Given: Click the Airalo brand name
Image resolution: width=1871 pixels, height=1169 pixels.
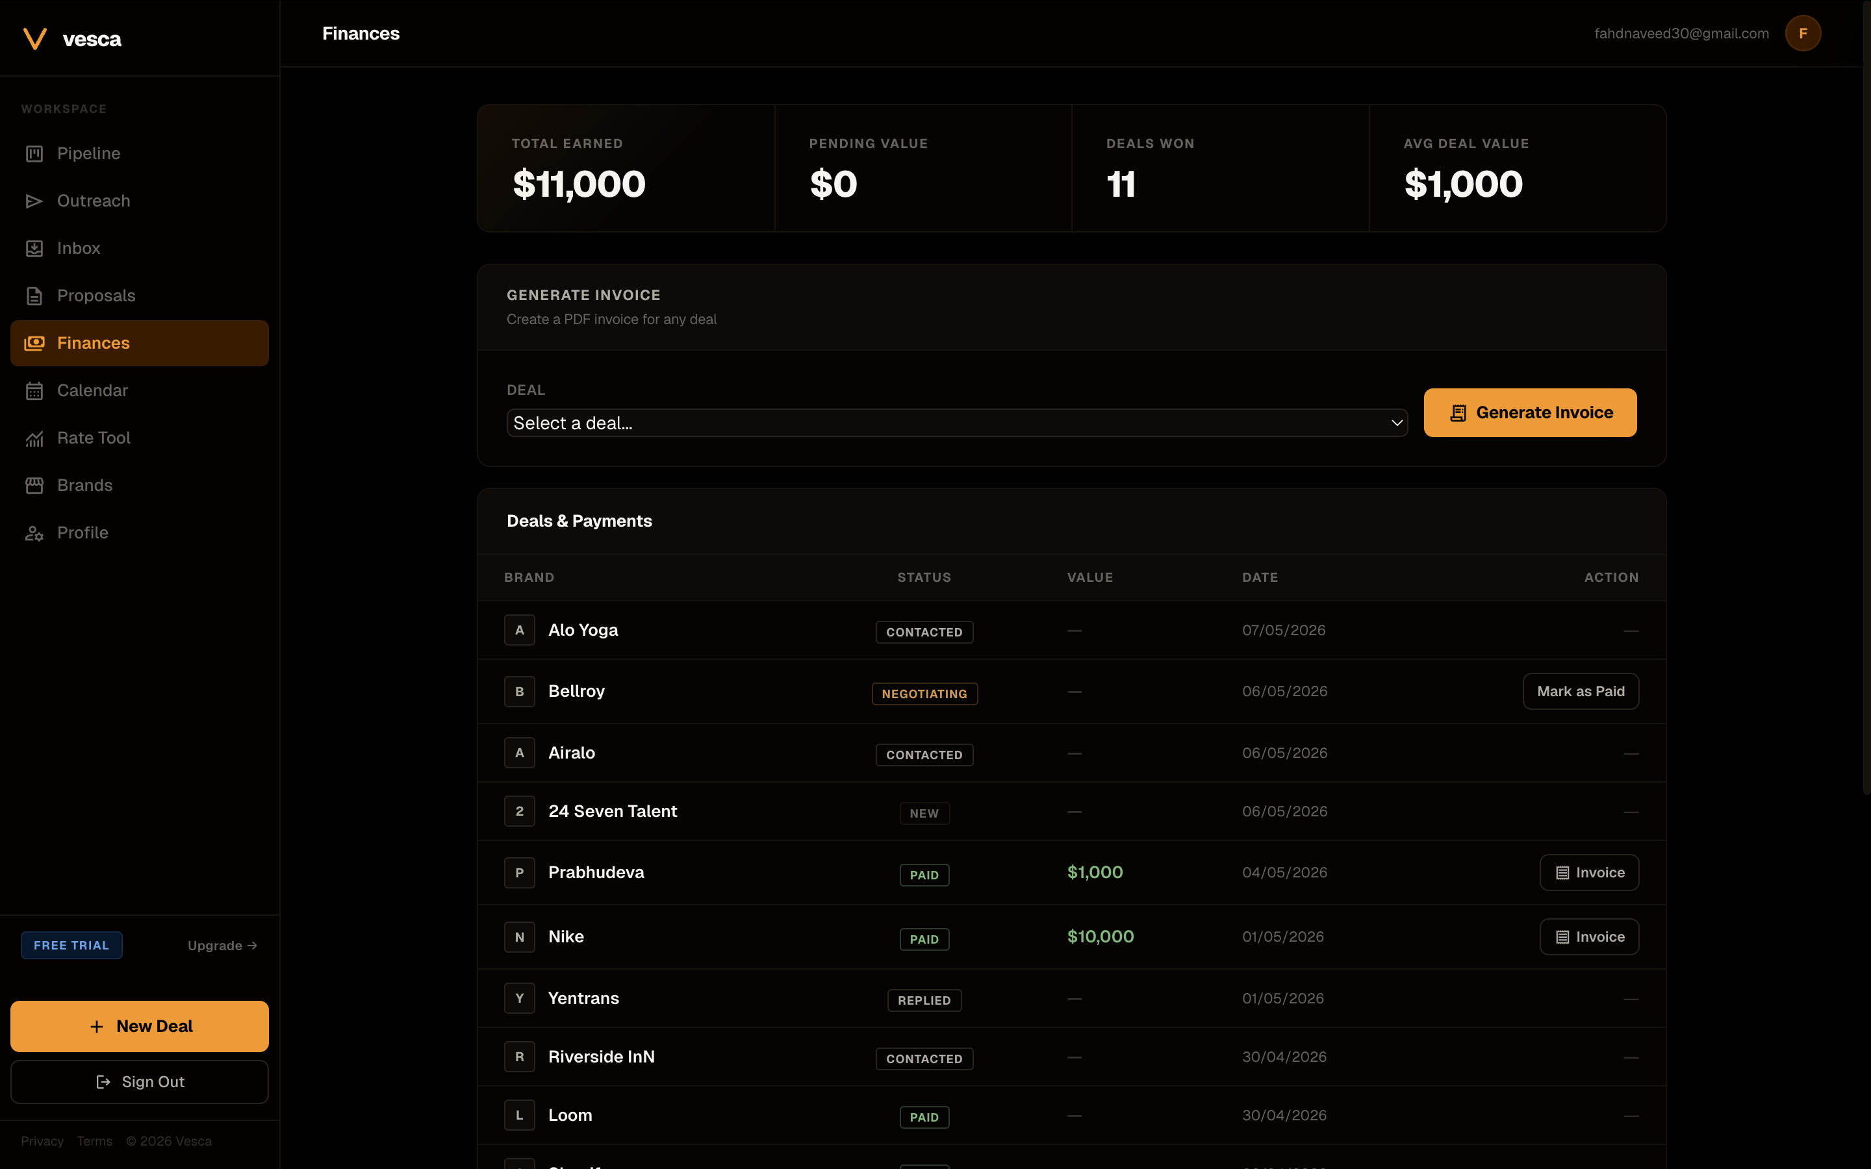Looking at the screenshot, I should click(x=571, y=753).
